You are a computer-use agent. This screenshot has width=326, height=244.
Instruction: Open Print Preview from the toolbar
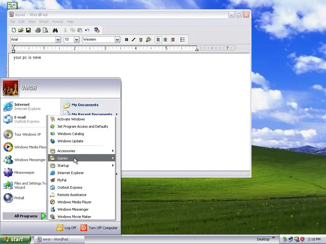tap(45, 30)
